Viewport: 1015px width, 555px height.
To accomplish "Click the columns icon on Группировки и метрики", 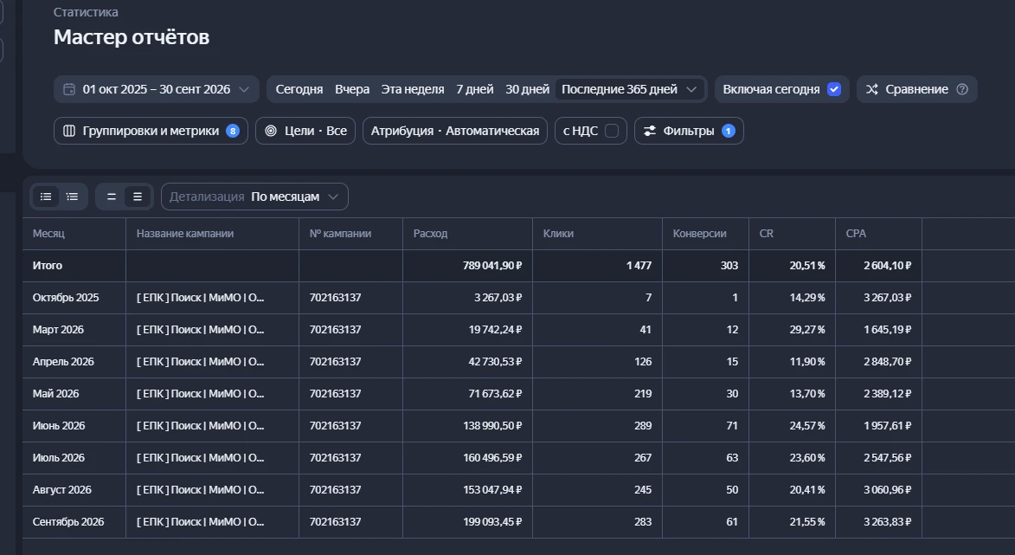I will (x=69, y=131).
